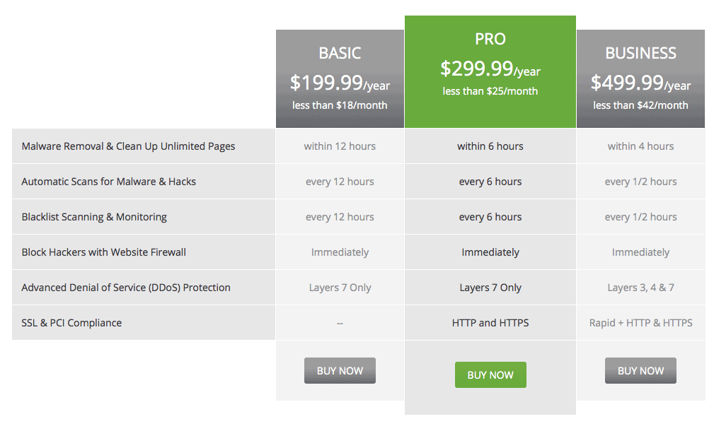Click 'within 6 hours' Pro cell
This screenshot has width=714, height=431.
pos(490,146)
